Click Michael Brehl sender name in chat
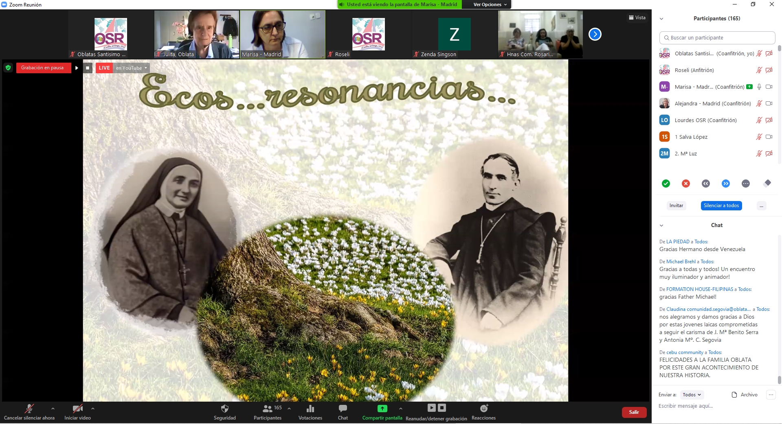Screen dimensions: 782x424 pyautogui.click(x=681, y=262)
